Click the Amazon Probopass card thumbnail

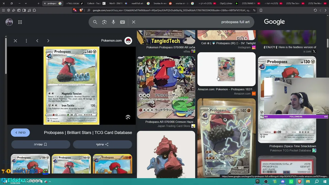[x=226, y=69]
